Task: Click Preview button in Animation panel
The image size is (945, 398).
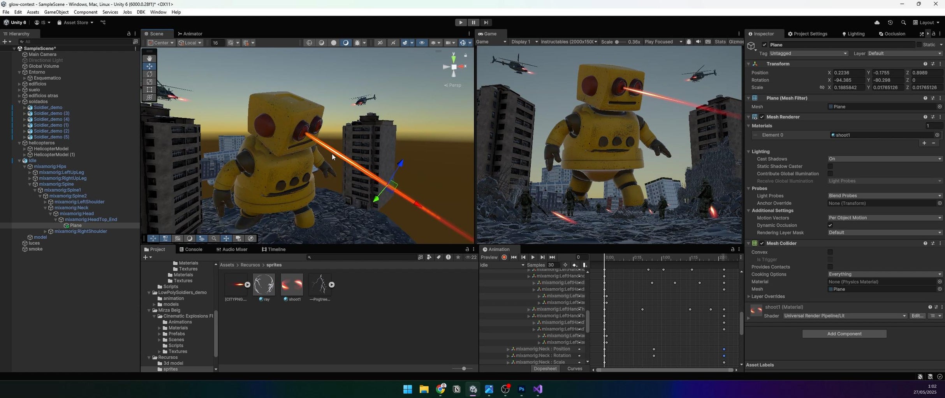Action: click(x=489, y=257)
